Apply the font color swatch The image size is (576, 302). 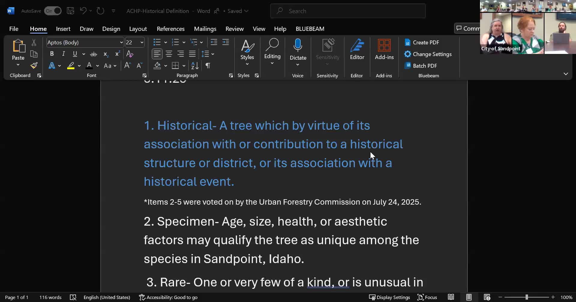(x=89, y=66)
